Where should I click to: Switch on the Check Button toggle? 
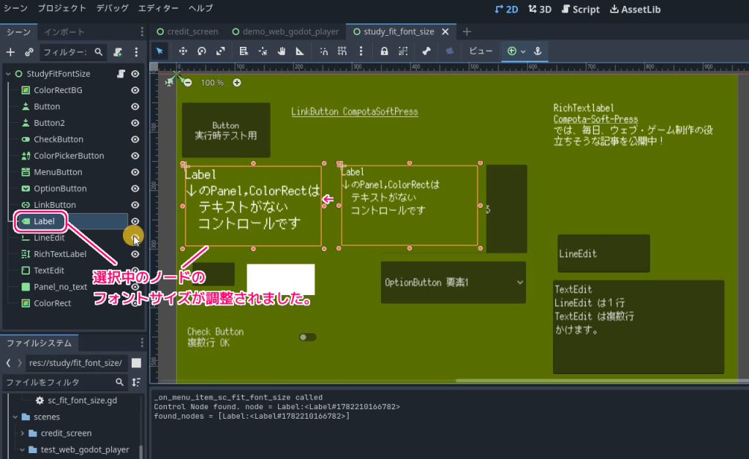[308, 337]
